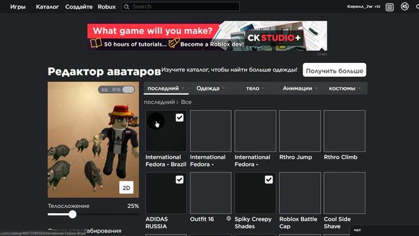This screenshot has height=236, width=419.
Task: Open the Игры menu
Action: coord(18,7)
